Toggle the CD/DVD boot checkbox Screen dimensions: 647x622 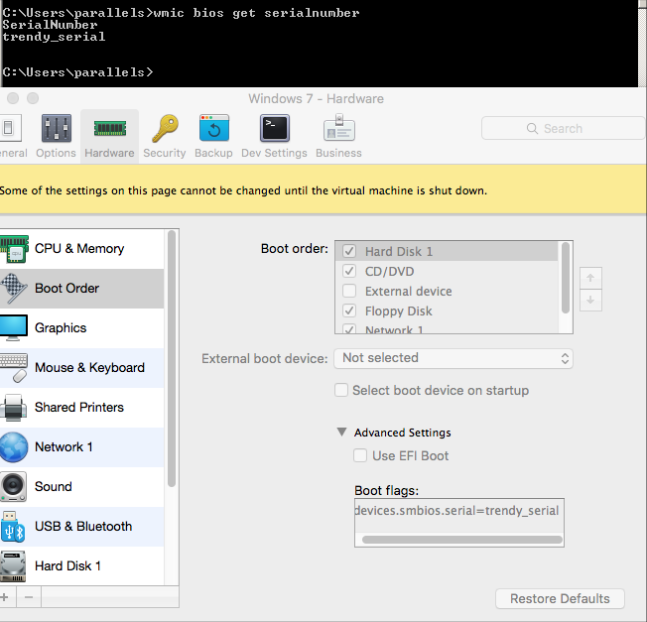pos(349,271)
